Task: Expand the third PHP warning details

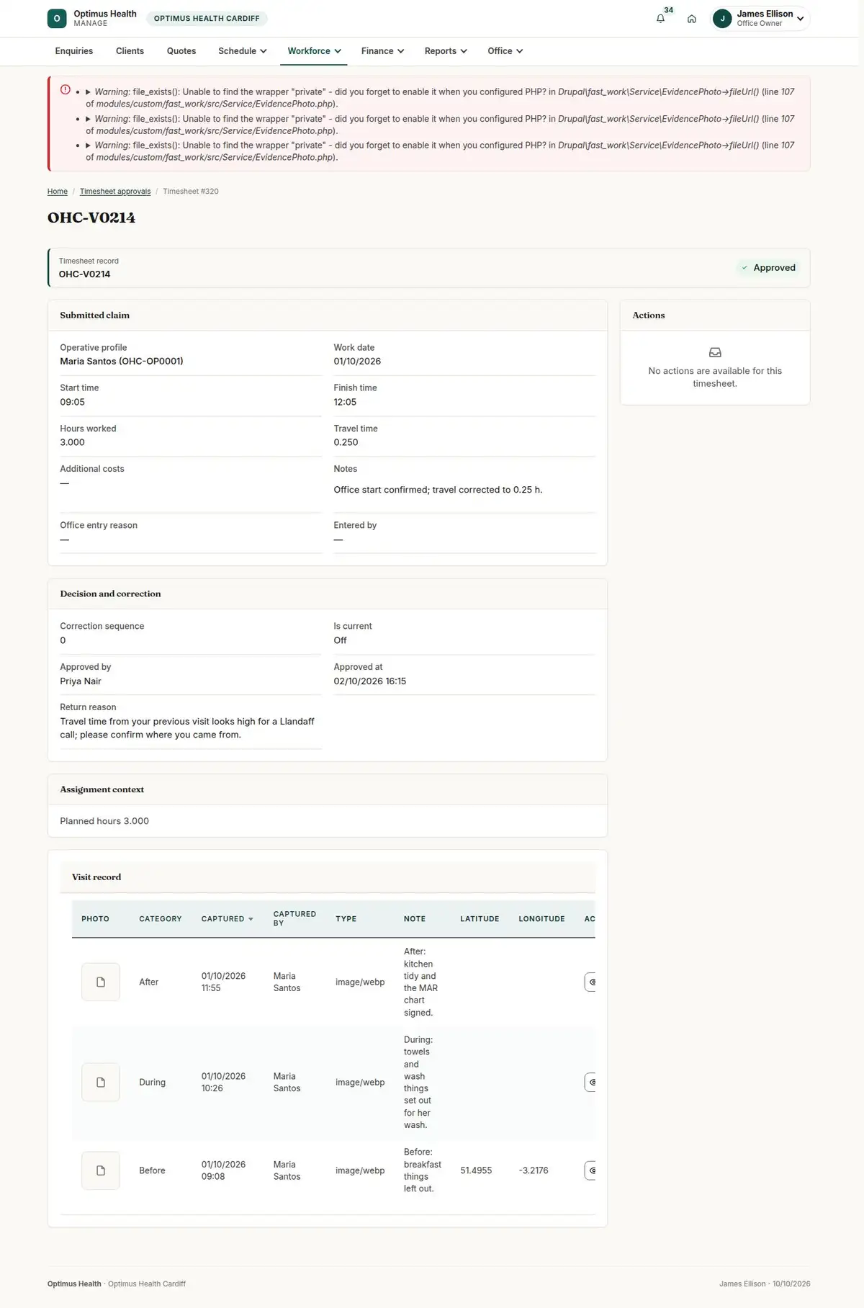Action: pyautogui.click(x=88, y=145)
